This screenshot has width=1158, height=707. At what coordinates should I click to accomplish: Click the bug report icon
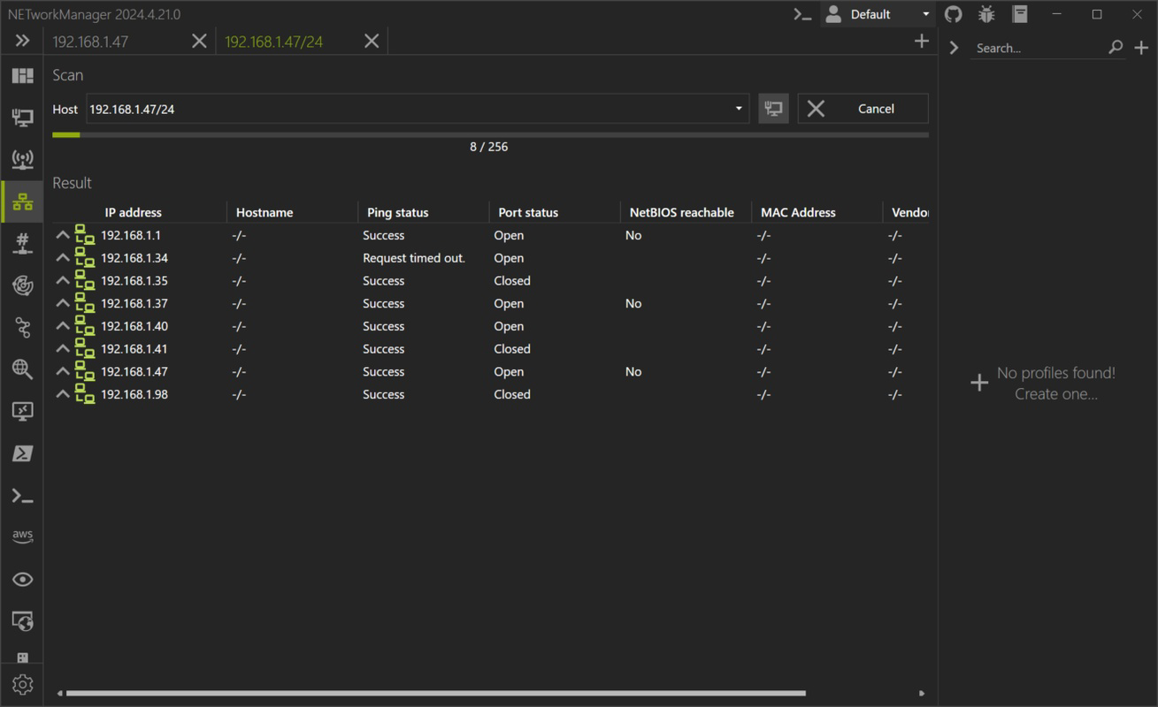click(x=987, y=14)
